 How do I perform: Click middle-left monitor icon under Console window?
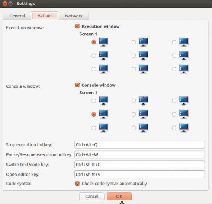coord(103,114)
